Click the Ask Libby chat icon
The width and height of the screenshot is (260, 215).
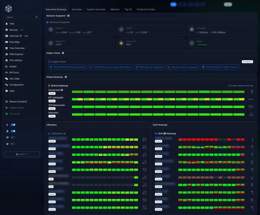pos(7,79)
